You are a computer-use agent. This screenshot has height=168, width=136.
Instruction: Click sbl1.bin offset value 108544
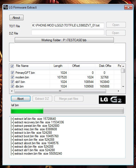point(89,82)
